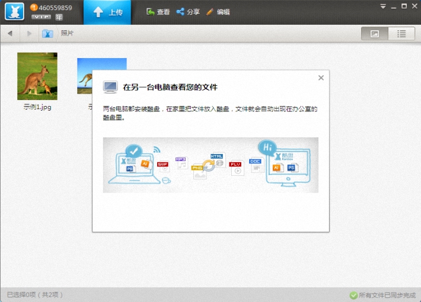Viewport: 421px width, 302px height.
Task: Click the illustration banner in the dialog
Action: tap(210, 165)
